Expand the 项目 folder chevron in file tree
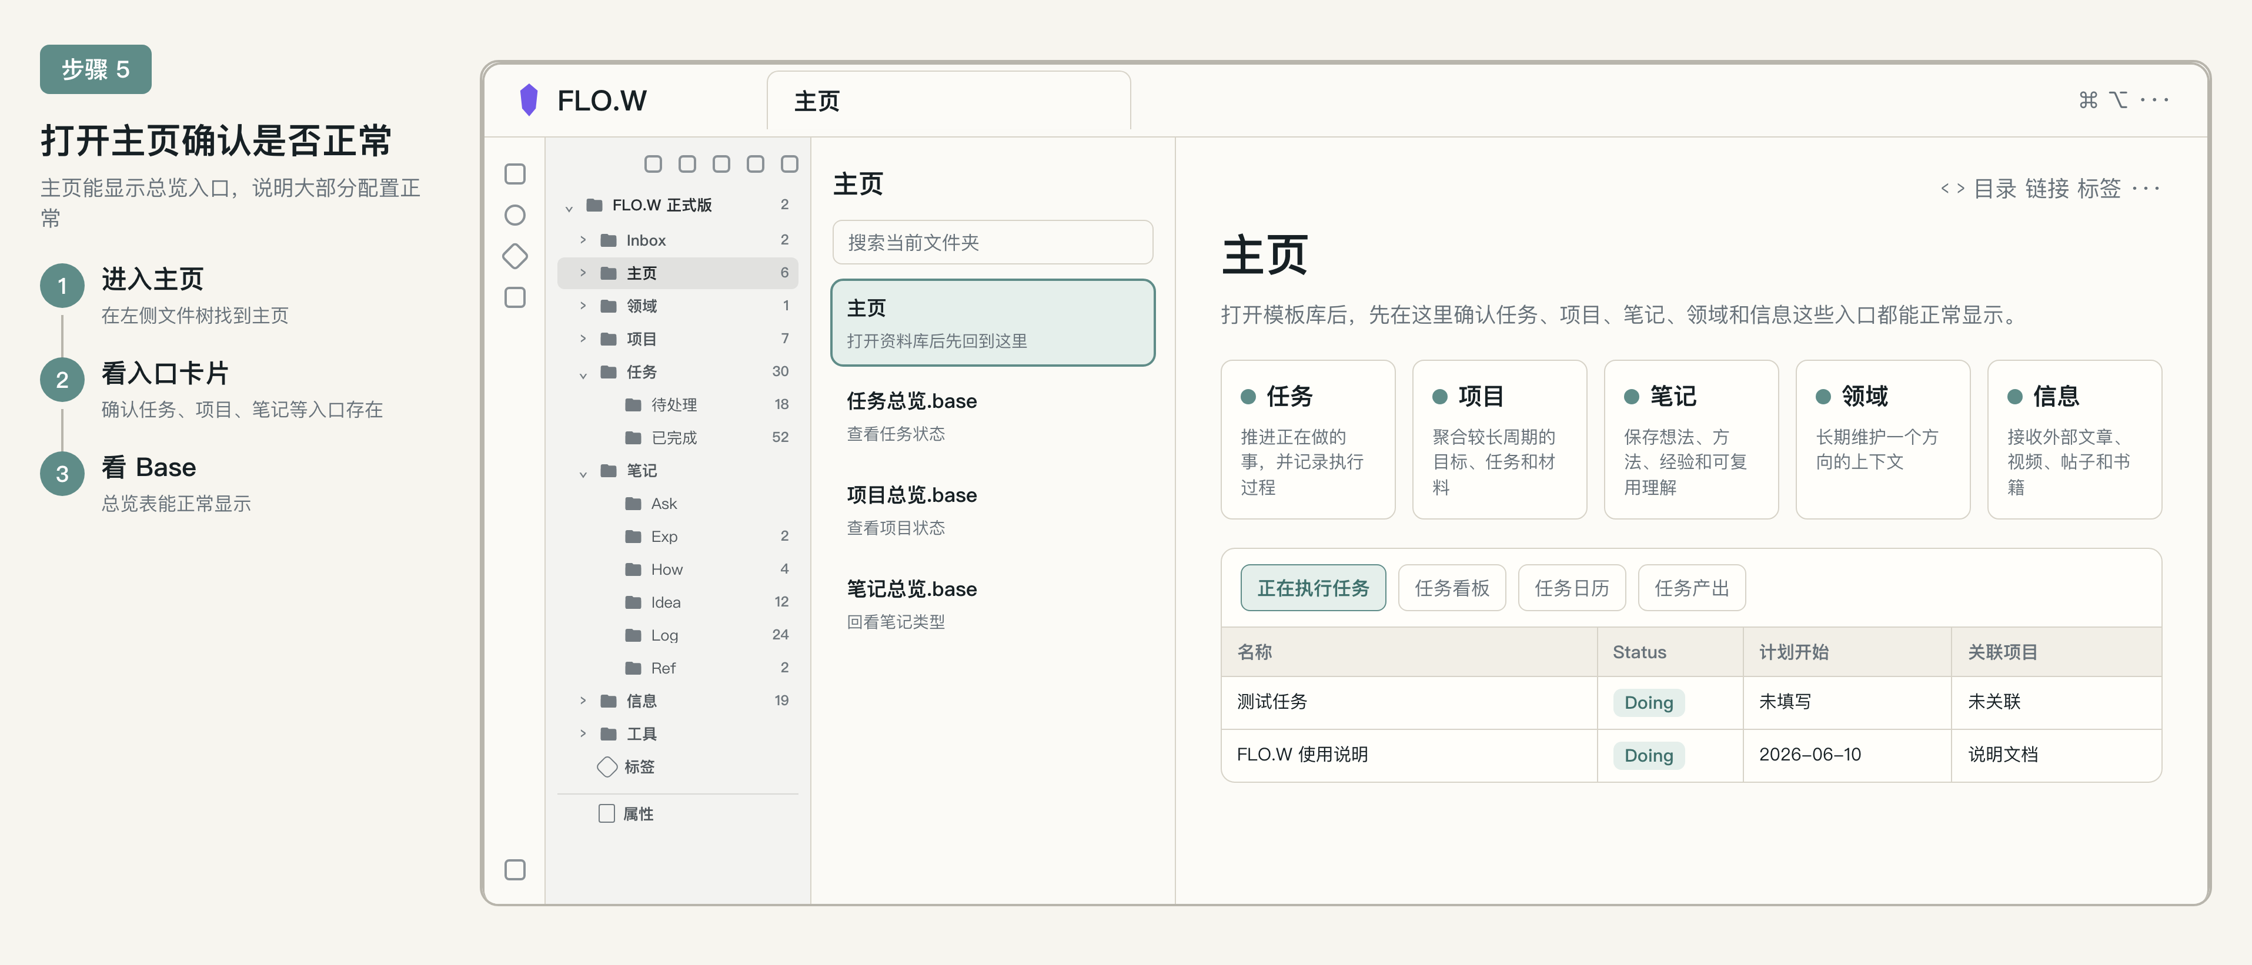Screen dimensions: 2252x965 [583, 339]
